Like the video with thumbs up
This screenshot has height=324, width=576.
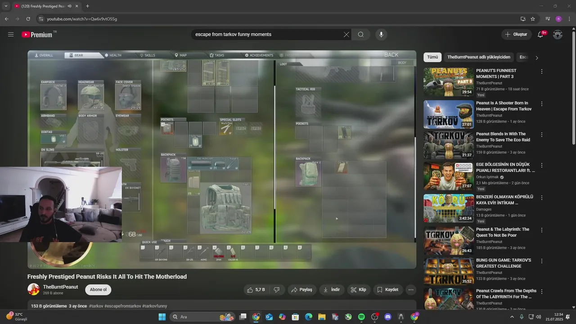pos(256,290)
